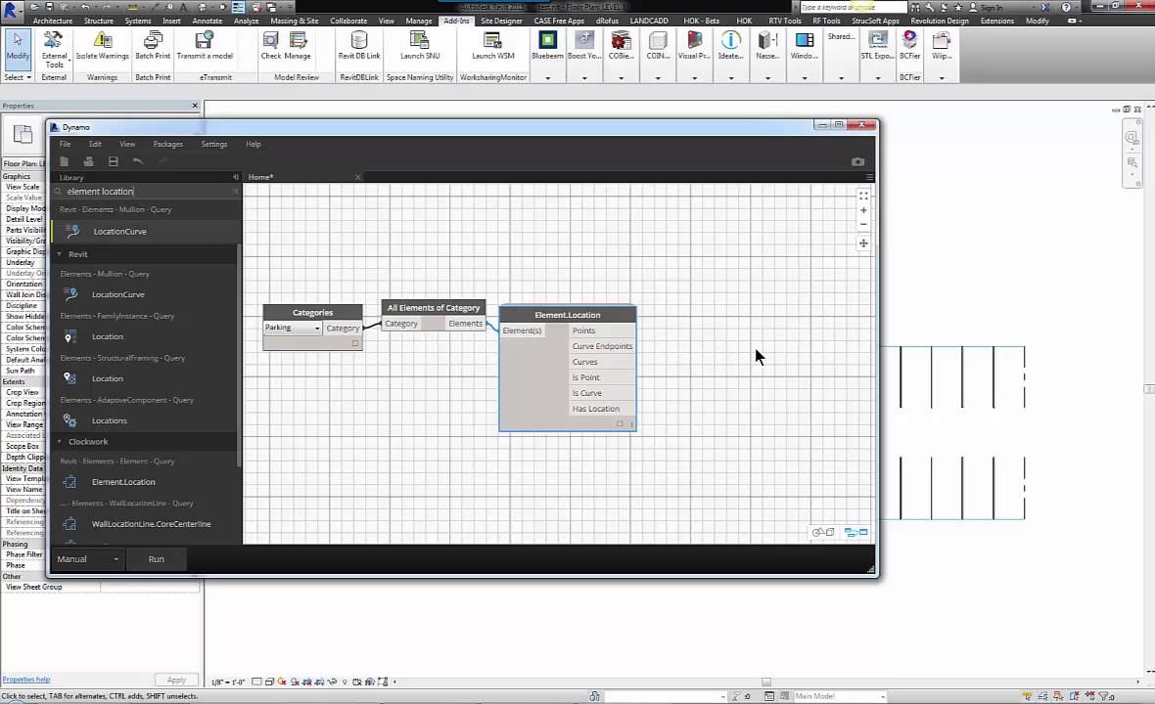
Task: Zoom out on the Dynamo canvas
Action: (x=863, y=224)
